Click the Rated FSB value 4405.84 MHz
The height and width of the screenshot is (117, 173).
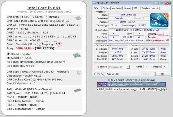[118, 59]
